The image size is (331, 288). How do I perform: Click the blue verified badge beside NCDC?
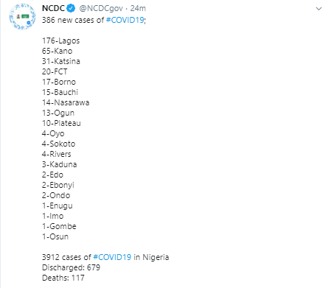click(x=71, y=8)
